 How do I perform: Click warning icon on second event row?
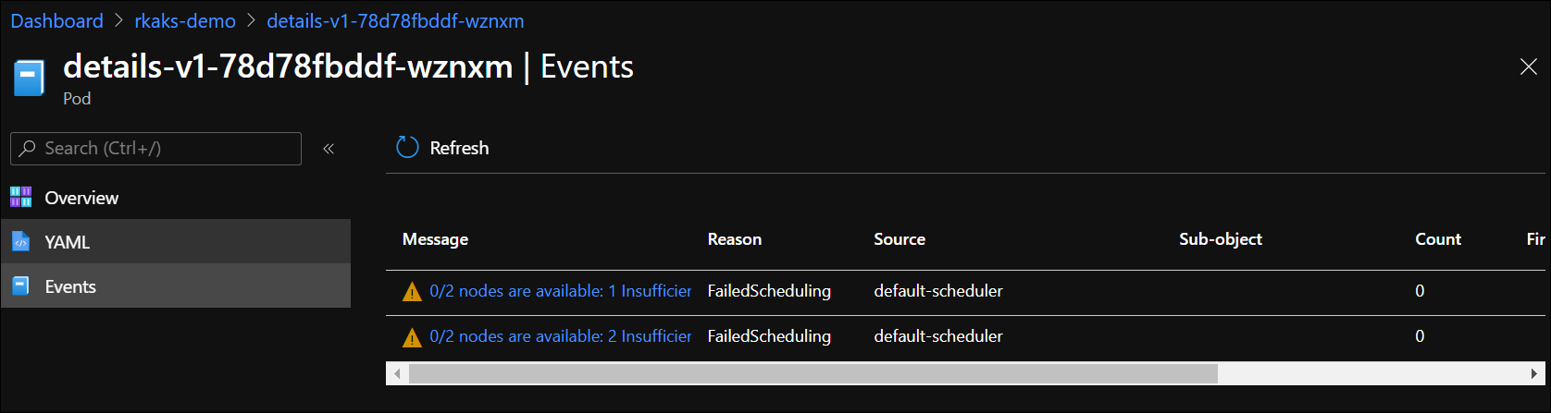click(x=412, y=337)
